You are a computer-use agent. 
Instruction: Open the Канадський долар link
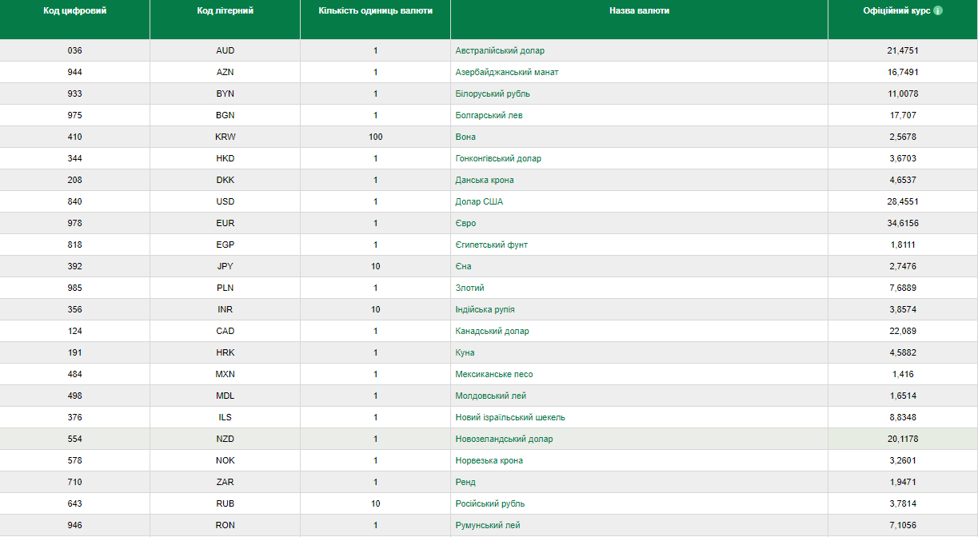(492, 331)
